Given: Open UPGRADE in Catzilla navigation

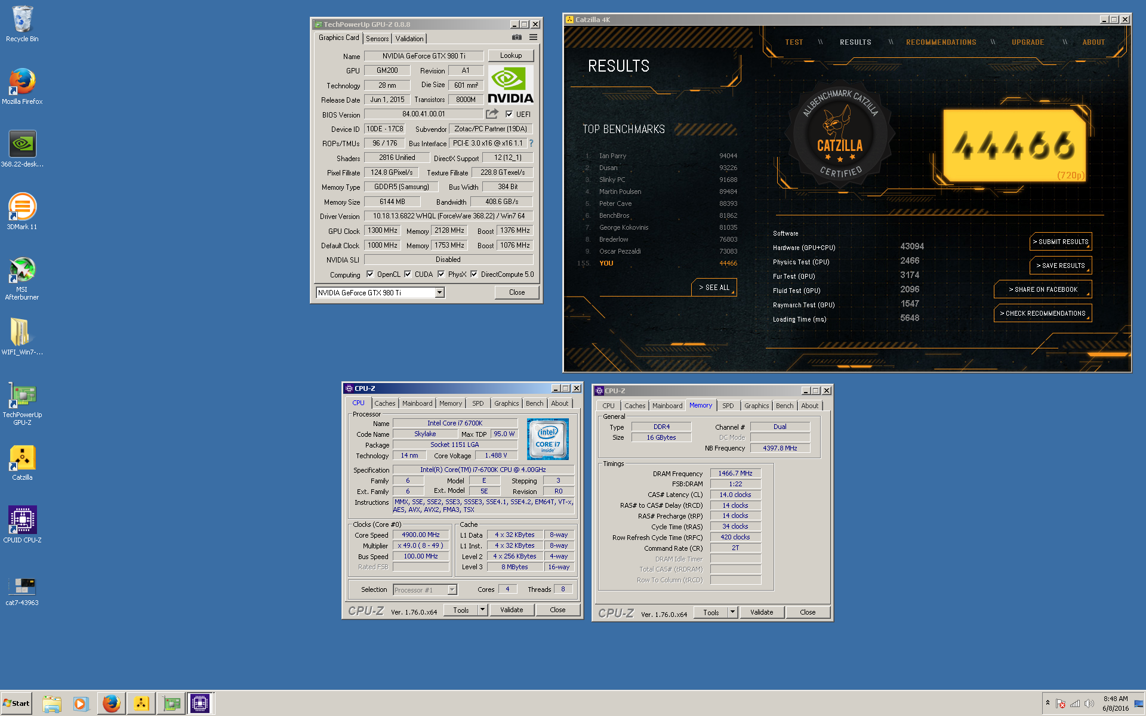Looking at the screenshot, I should pos(1028,42).
